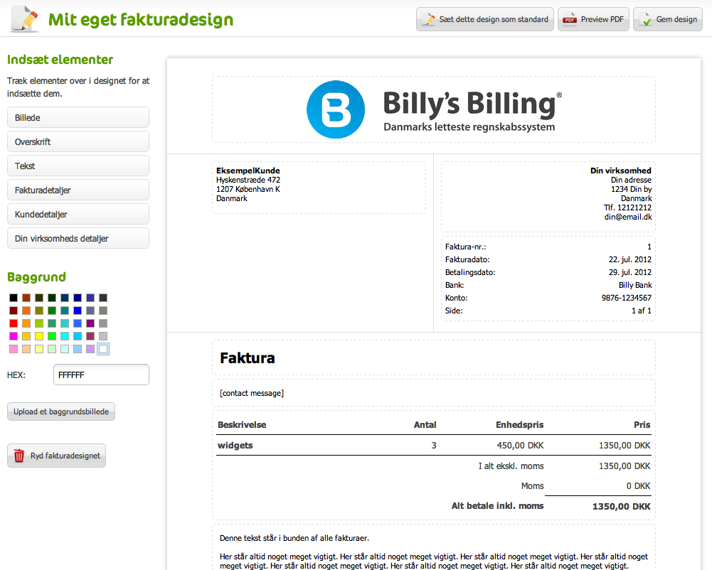Pick the light pink background swatch
Viewport: 712px width, 570px height.
14,348
